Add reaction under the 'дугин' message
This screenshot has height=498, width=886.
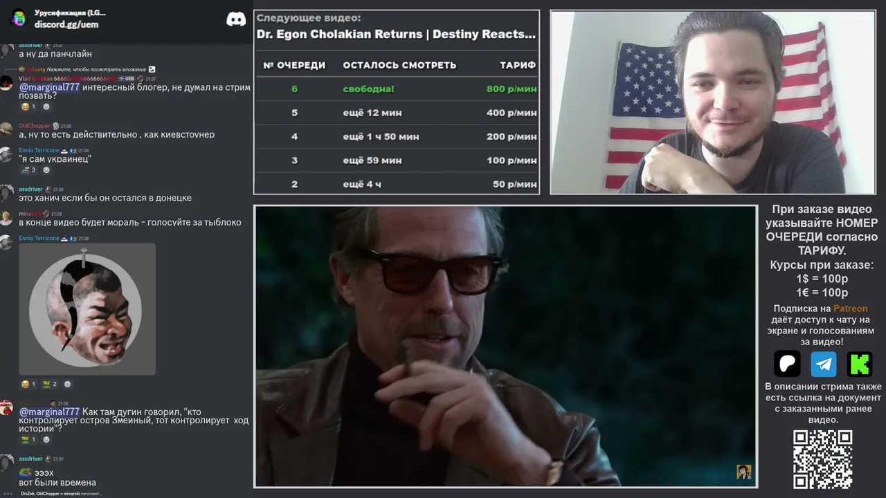pyautogui.click(x=46, y=439)
